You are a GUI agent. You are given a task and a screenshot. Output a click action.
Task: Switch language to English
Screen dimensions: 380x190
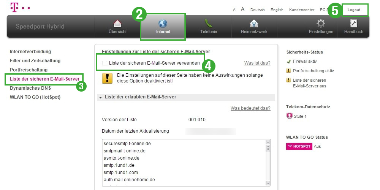[277, 10]
